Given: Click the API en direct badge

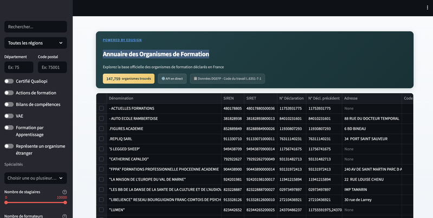Looking at the screenshot, I should pyautogui.click(x=172, y=79).
